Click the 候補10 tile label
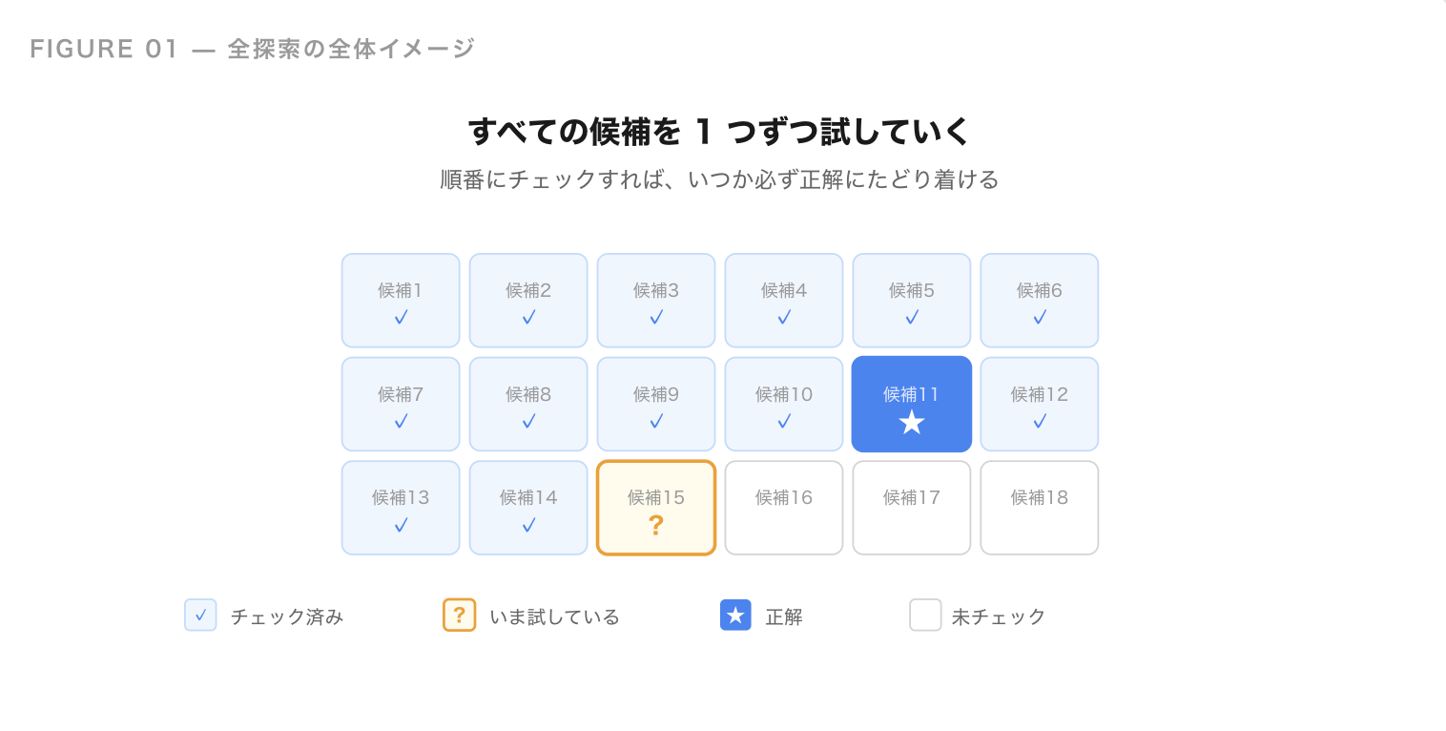 tap(784, 394)
